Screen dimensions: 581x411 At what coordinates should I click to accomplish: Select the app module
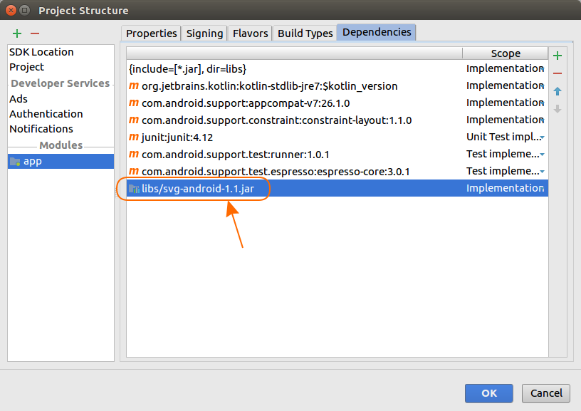coord(61,162)
